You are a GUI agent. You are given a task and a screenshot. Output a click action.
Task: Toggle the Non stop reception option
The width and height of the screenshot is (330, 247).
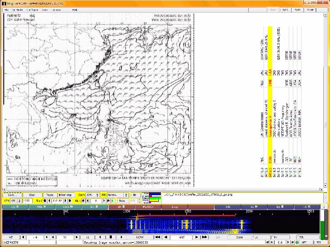point(66,195)
